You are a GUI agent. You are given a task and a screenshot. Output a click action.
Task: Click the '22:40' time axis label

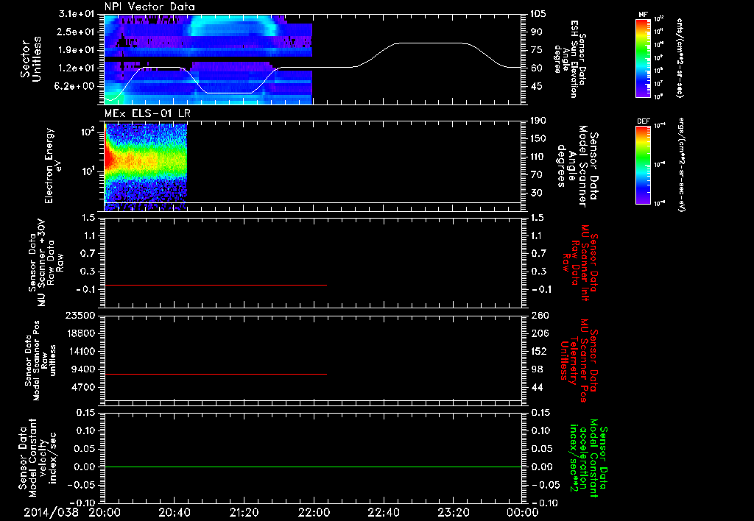coord(383,512)
